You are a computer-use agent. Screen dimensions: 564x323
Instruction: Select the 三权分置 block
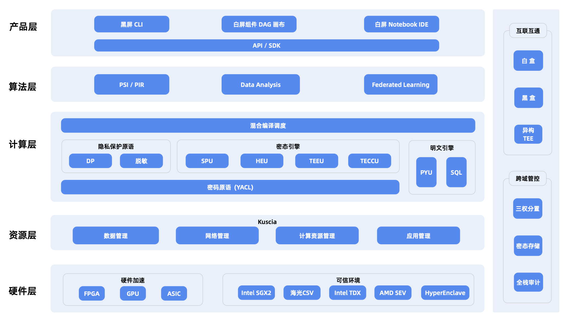[x=527, y=209]
